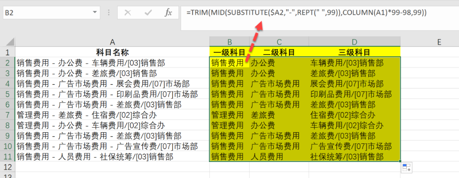Select cell D4 展会费用/[07]市场部
The image size is (459, 178).
(354, 84)
